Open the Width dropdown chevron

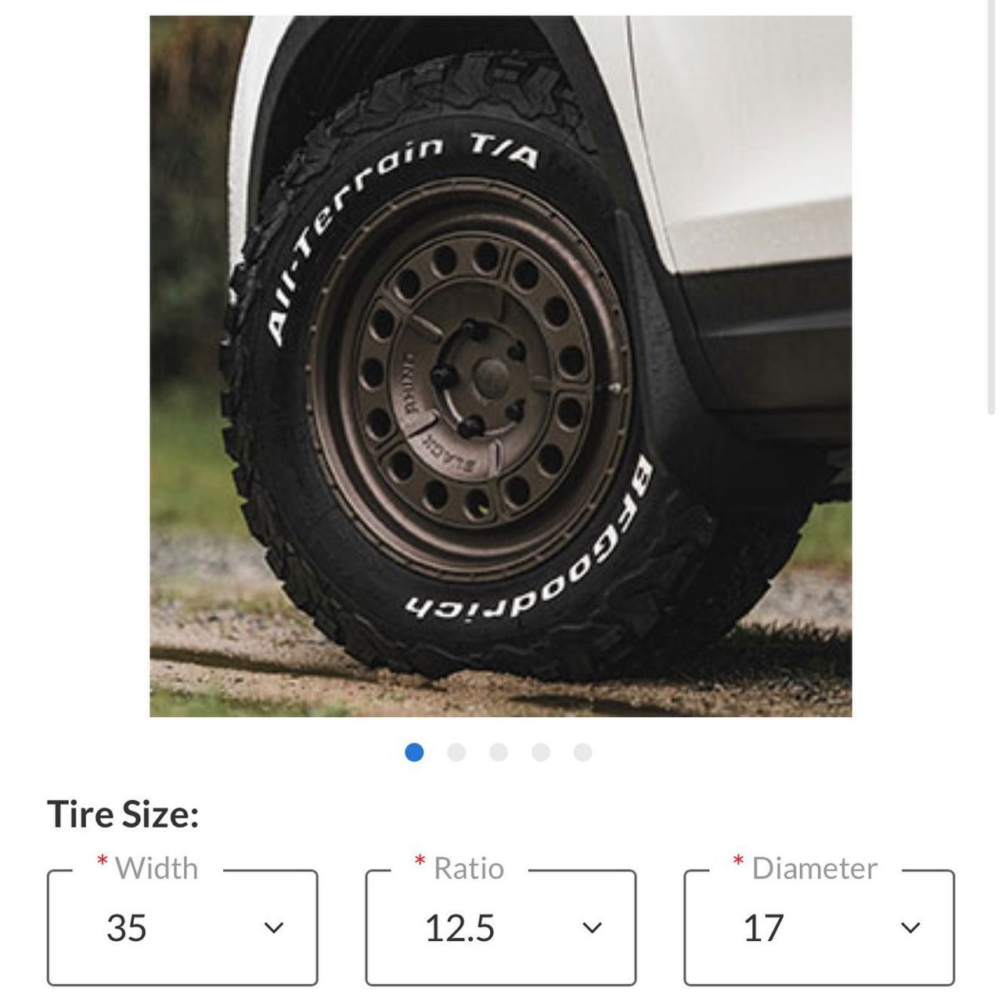click(273, 928)
